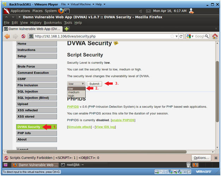Open XSS reflected in the sidebar
The width and height of the screenshot is (221, 176).
37,110
